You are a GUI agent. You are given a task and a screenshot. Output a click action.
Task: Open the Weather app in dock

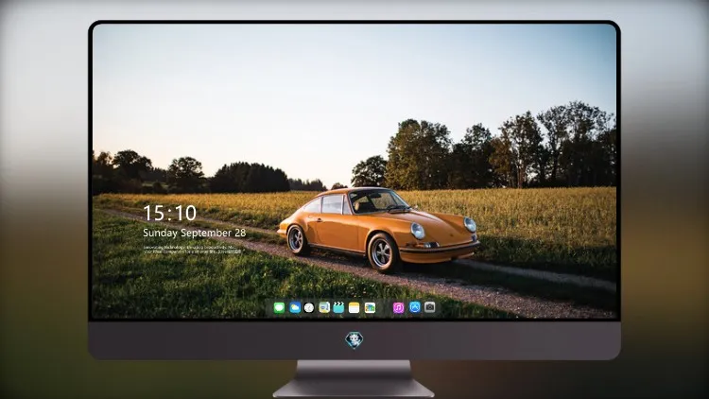tap(295, 307)
